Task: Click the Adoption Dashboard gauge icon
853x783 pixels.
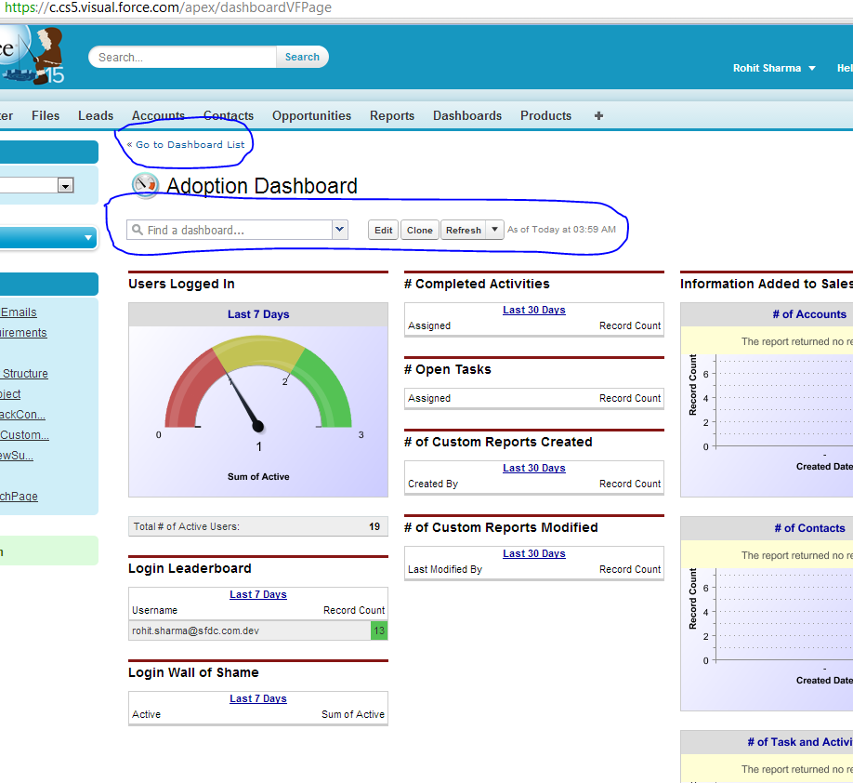Action: (145, 185)
